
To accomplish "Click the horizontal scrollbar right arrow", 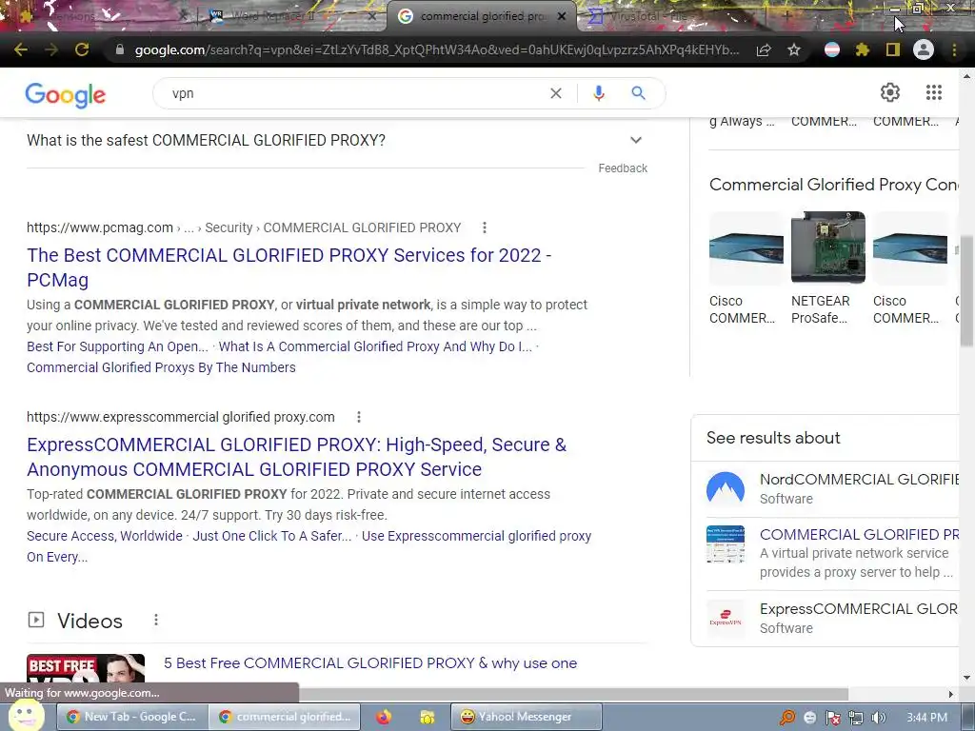I will pos(951,694).
